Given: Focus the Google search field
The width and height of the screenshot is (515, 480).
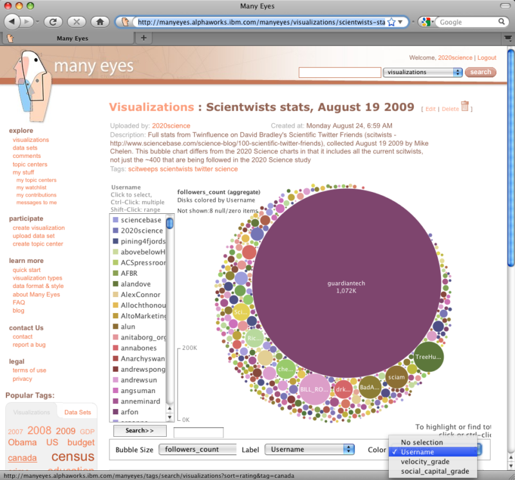Looking at the screenshot, I should coord(468,22).
